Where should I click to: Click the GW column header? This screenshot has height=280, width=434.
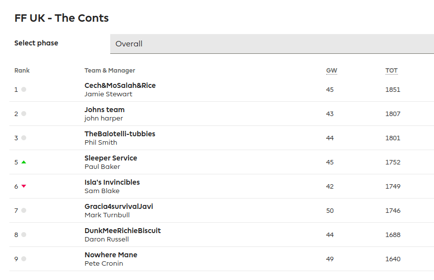[x=332, y=71]
